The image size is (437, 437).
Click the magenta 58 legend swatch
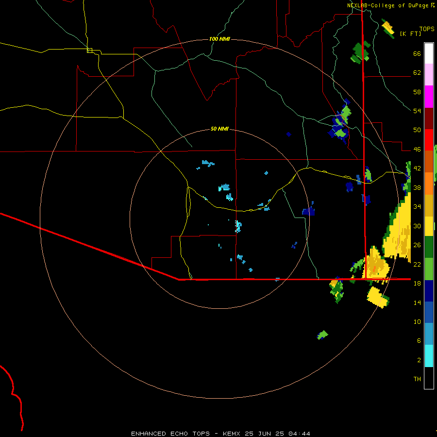coord(429,97)
